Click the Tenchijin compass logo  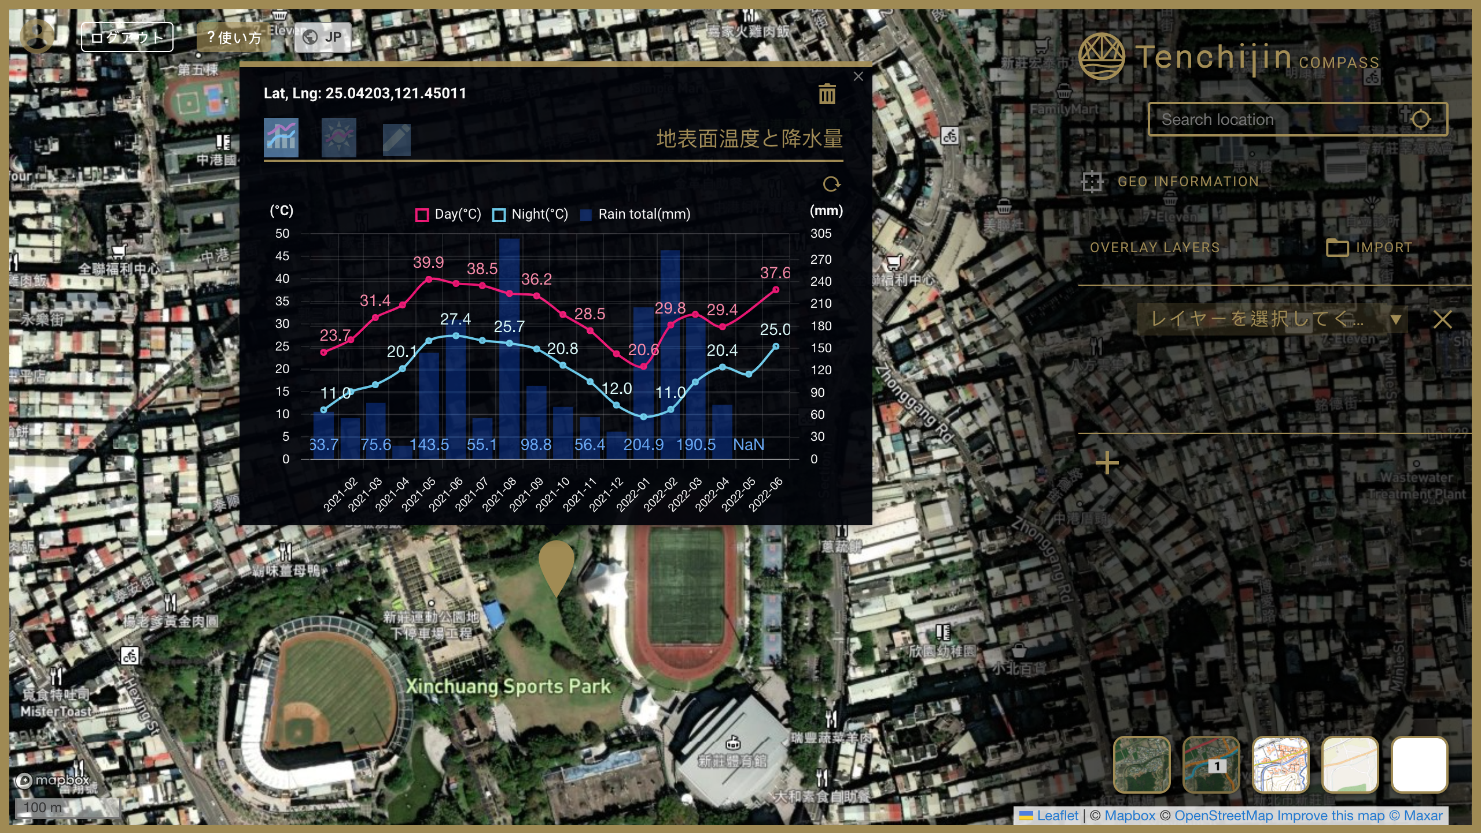click(x=1101, y=56)
